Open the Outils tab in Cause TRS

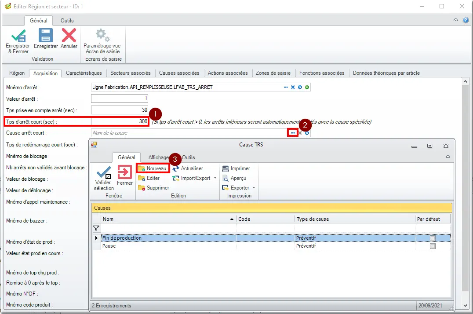188,157
